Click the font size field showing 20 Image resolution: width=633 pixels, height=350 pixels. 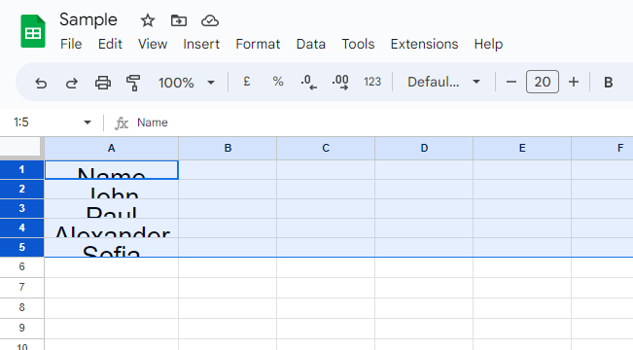(x=543, y=82)
